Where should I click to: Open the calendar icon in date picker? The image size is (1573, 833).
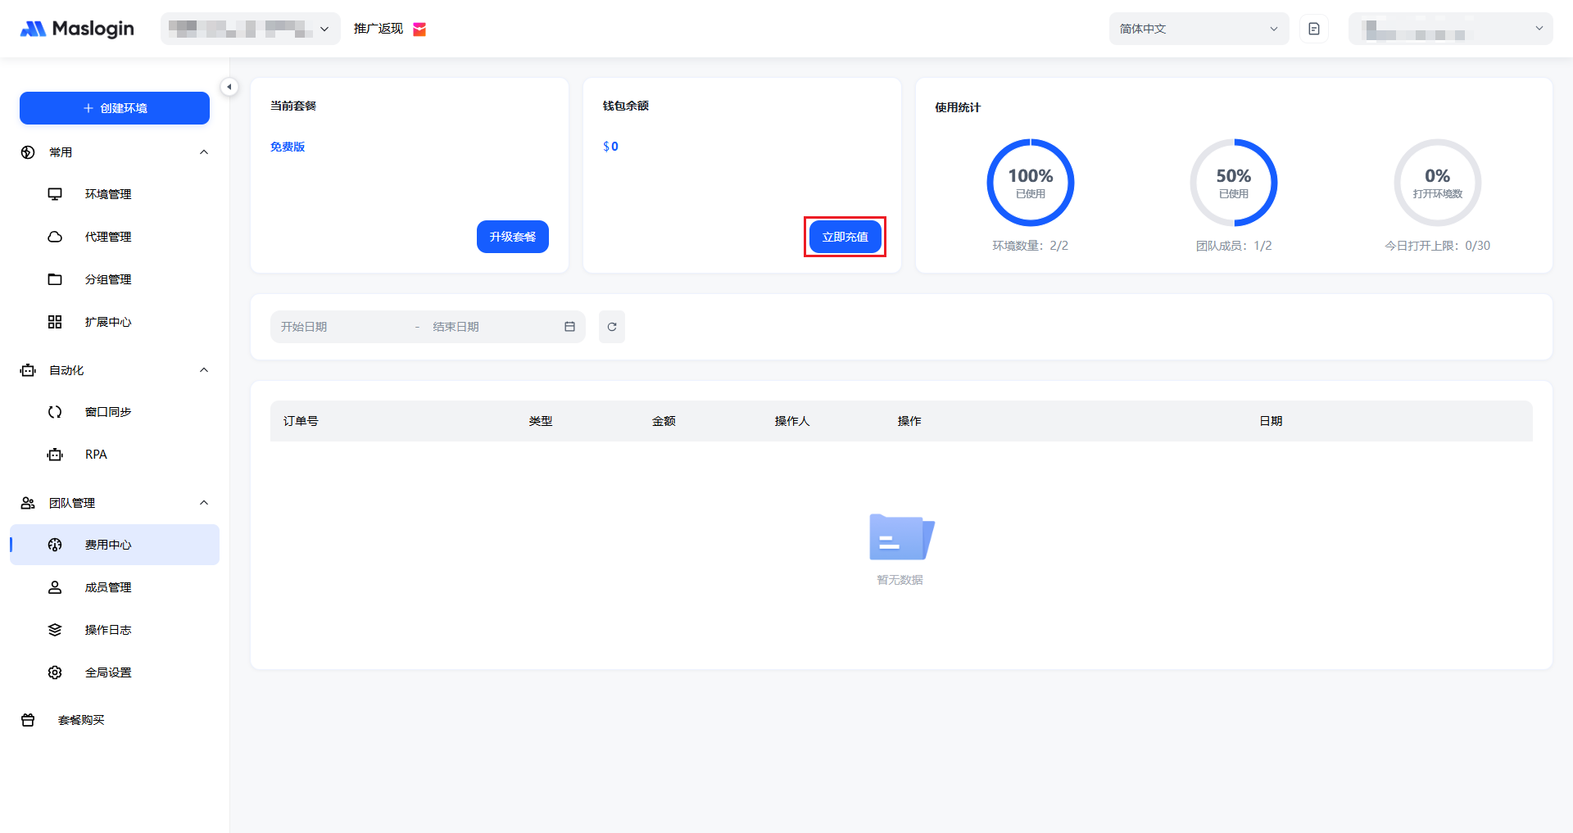569,327
